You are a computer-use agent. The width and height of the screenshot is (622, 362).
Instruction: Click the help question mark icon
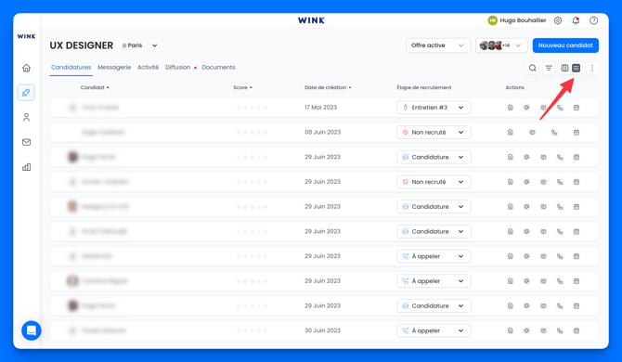coord(593,20)
